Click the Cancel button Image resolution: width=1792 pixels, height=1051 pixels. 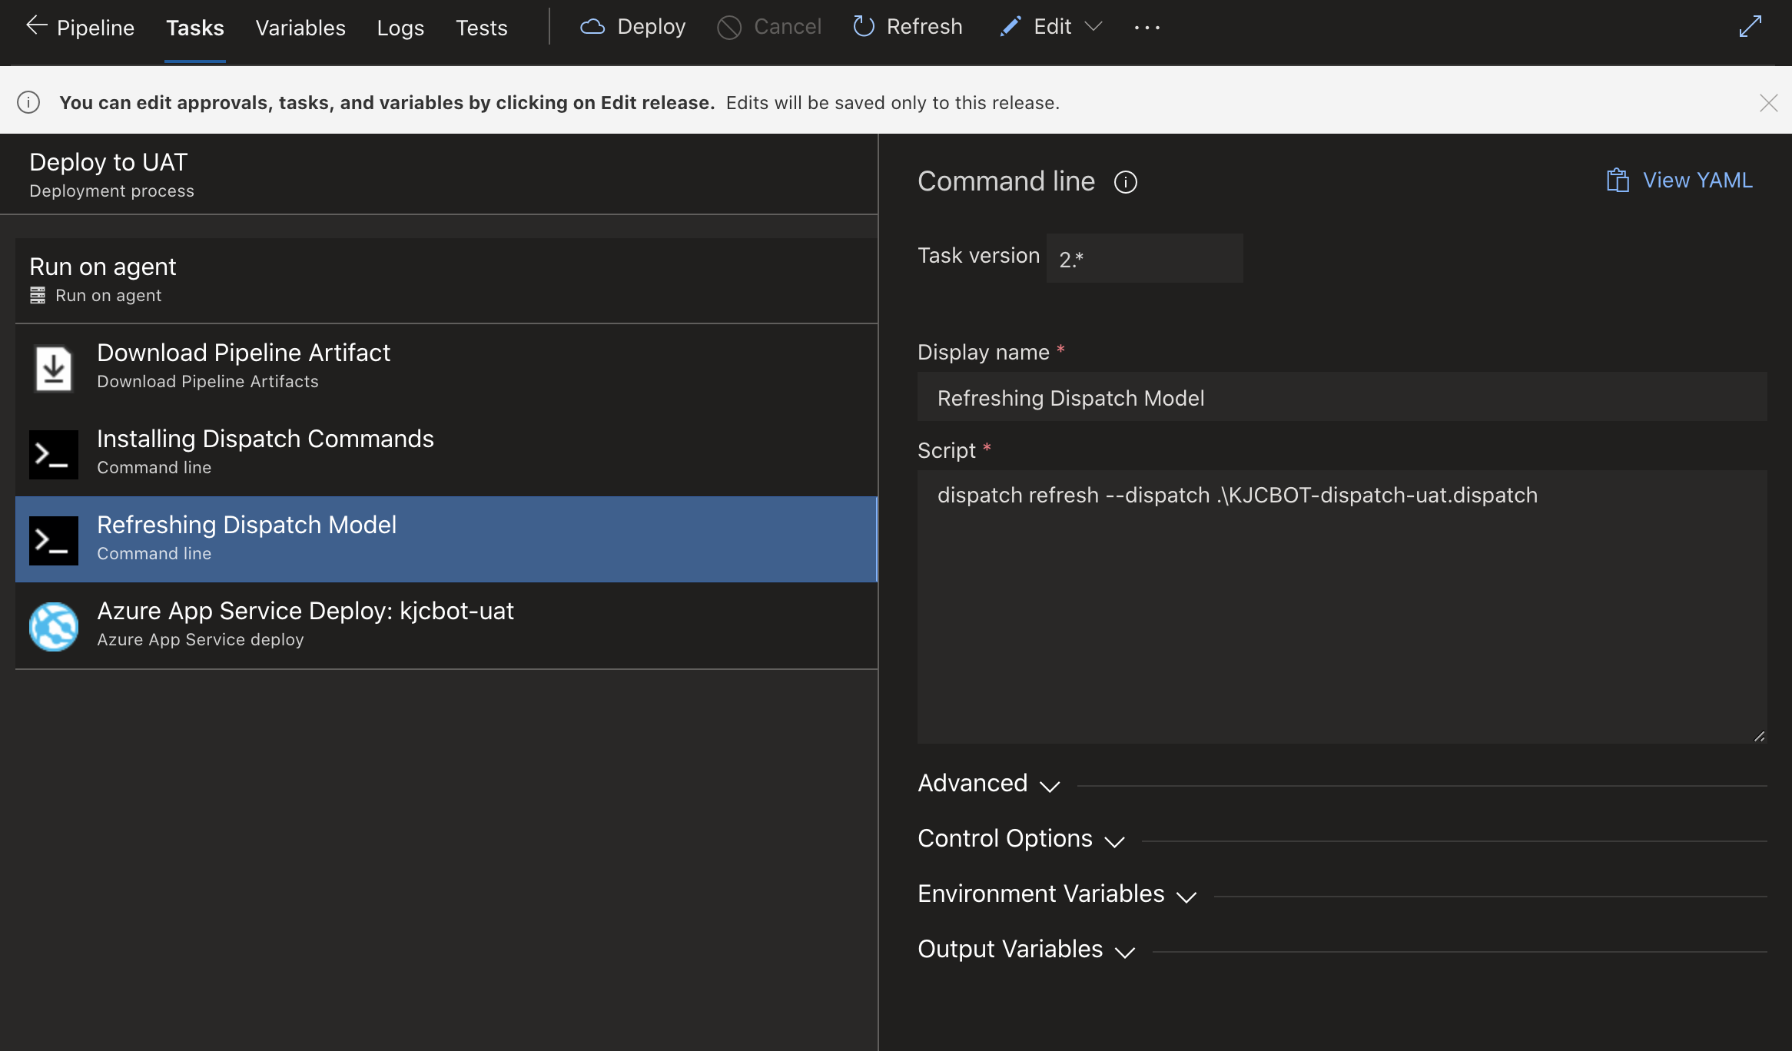769,27
